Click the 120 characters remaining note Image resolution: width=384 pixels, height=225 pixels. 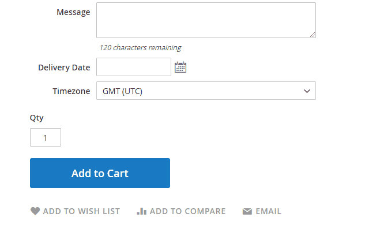click(140, 47)
